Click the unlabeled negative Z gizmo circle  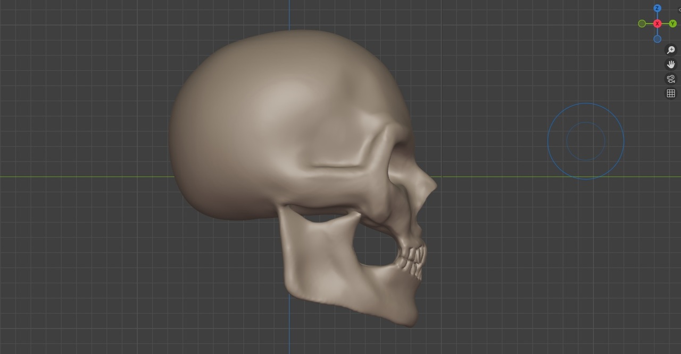click(657, 39)
